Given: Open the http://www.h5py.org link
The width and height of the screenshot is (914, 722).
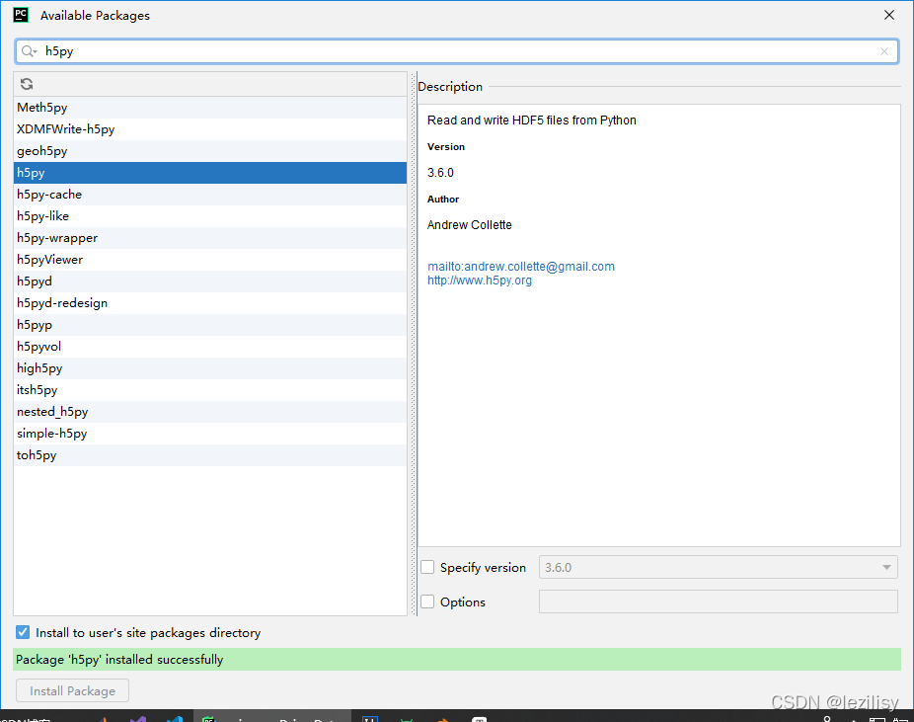Looking at the screenshot, I should click(x=479, y=281).
